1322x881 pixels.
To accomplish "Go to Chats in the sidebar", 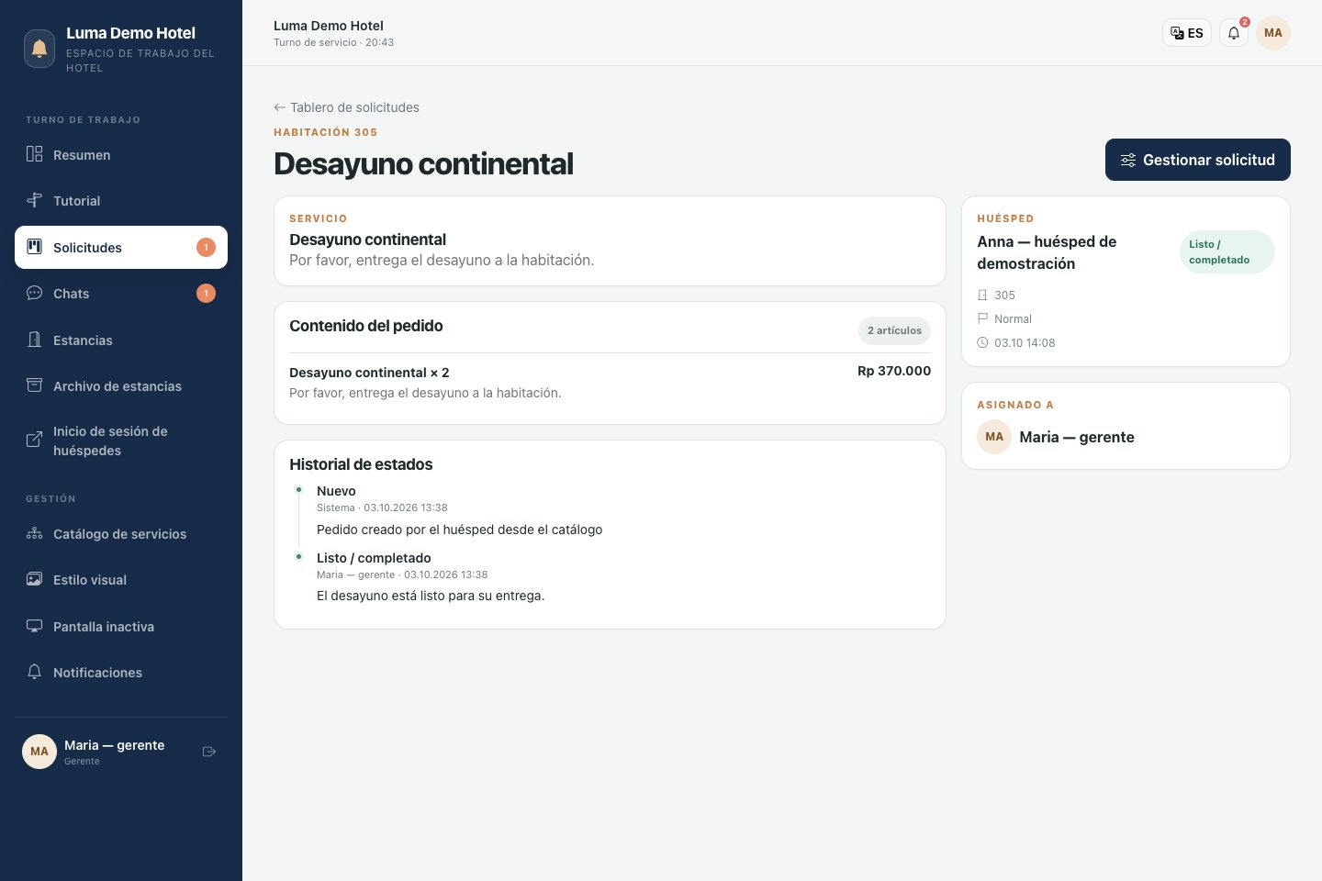I will click(121, 294).
